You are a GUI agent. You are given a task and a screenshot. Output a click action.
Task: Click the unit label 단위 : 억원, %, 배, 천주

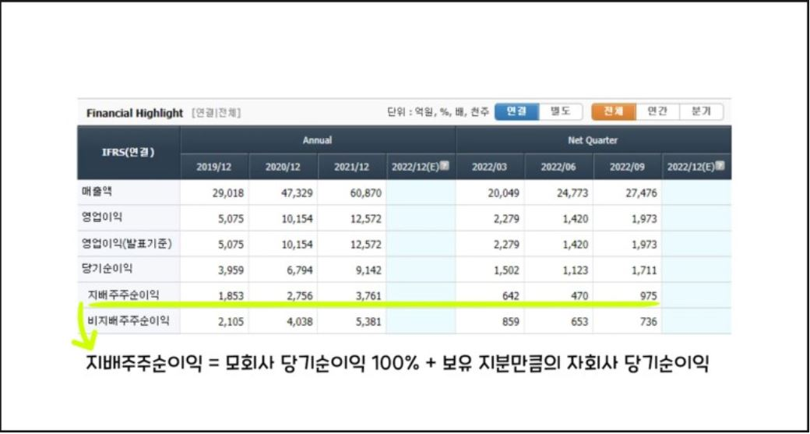438,112
